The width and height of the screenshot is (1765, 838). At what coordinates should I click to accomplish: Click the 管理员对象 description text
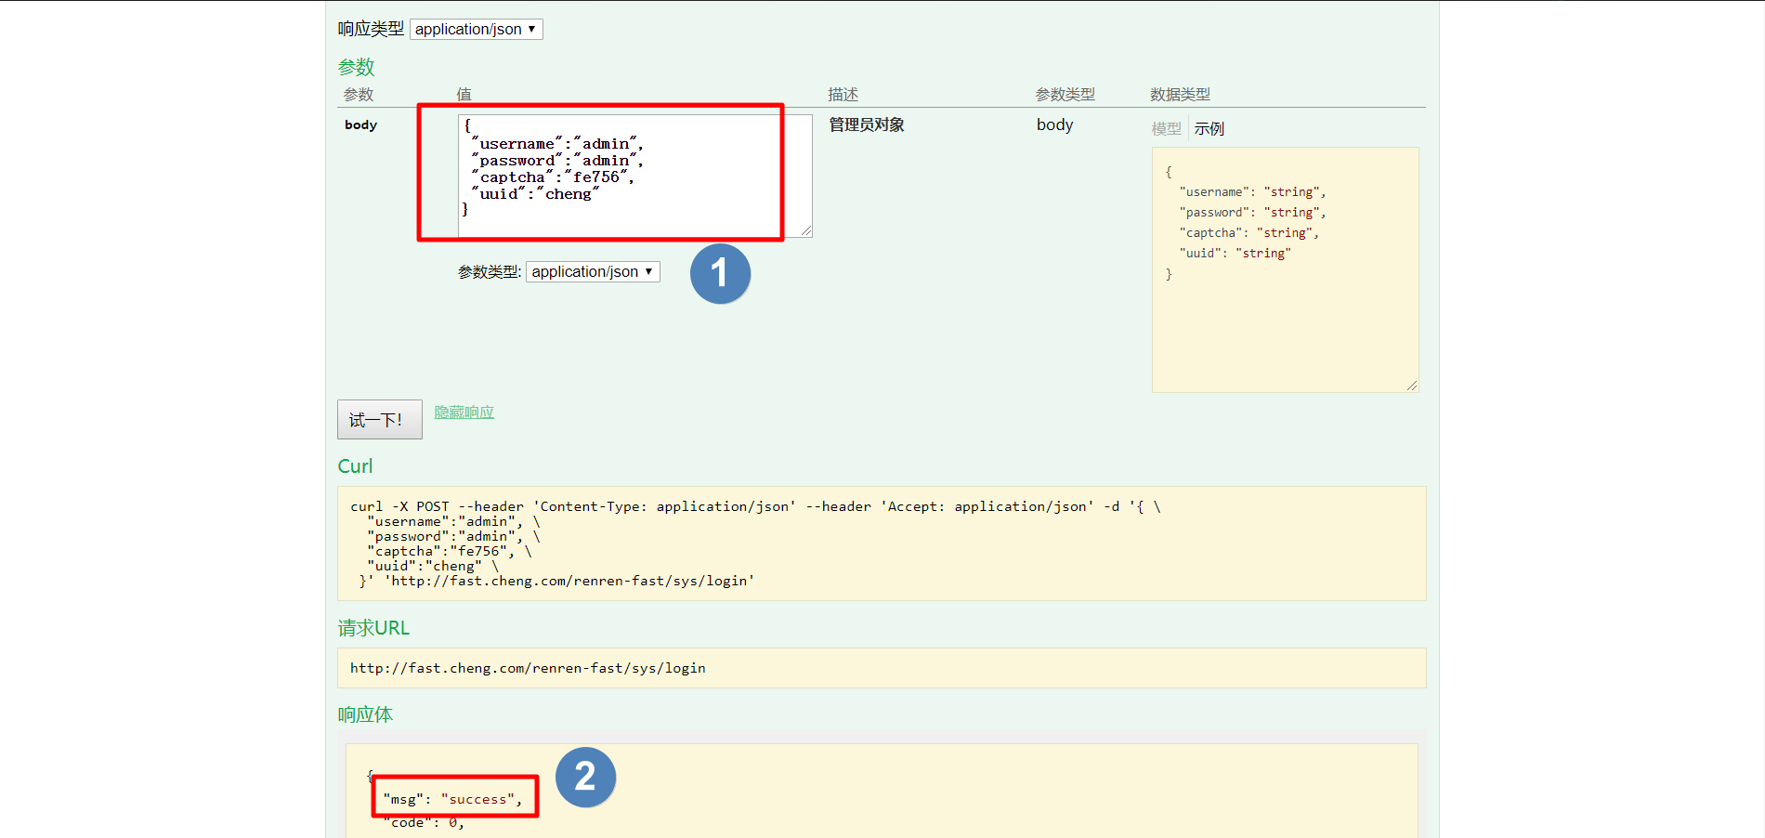(x=866, y=124)
